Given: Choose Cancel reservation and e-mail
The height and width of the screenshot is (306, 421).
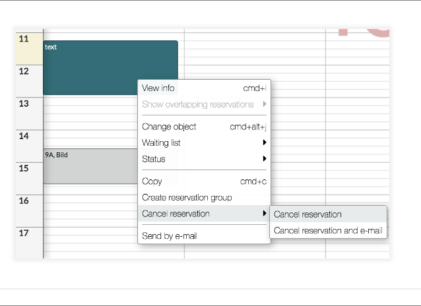Looking at the screenshot, I should click(328, 230).
